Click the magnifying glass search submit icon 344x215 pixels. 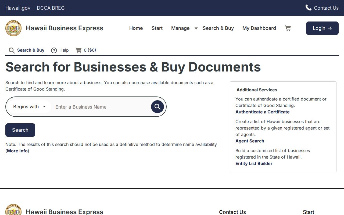click(x=157, y=107)
